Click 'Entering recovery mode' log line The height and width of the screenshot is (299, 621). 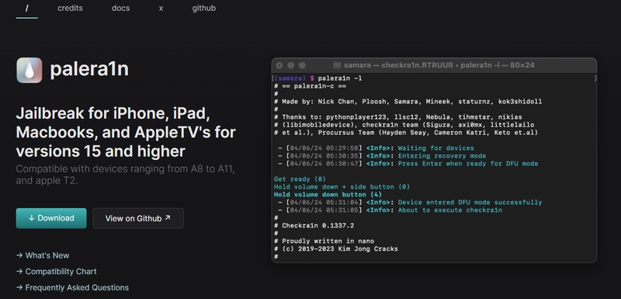[x=382, y=155]
